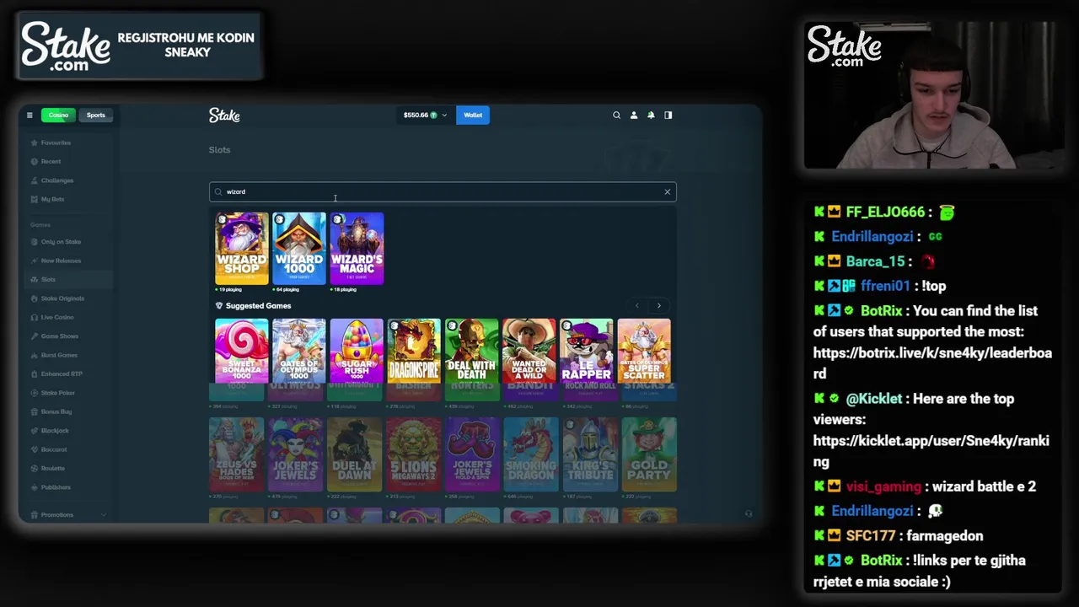Open the user profile icon
The image size is (1079, 607).
click(x=634, y=115)
